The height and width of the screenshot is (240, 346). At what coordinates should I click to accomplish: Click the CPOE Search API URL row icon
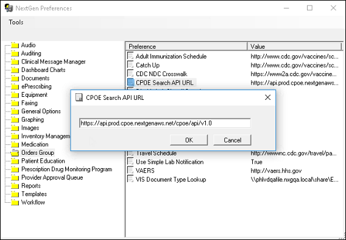pyautogui.click(x=130, y=83)
